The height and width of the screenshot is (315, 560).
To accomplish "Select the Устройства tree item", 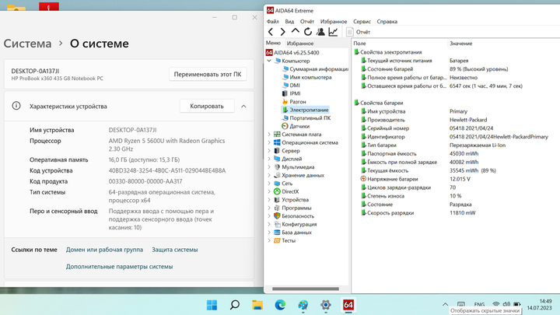I will (291, 200).
